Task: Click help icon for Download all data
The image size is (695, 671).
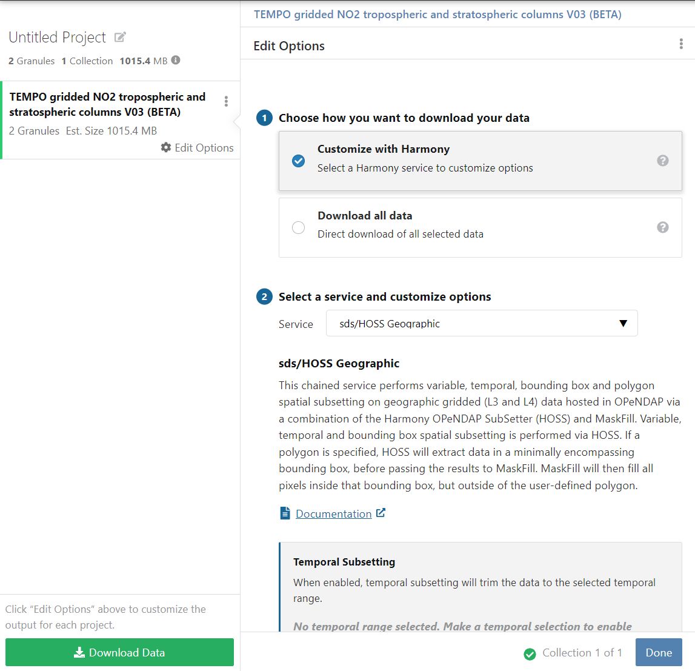Action: pos(663,227)
